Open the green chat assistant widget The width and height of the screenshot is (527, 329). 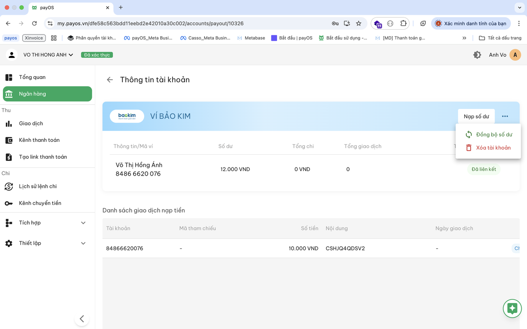pos(512,308)
